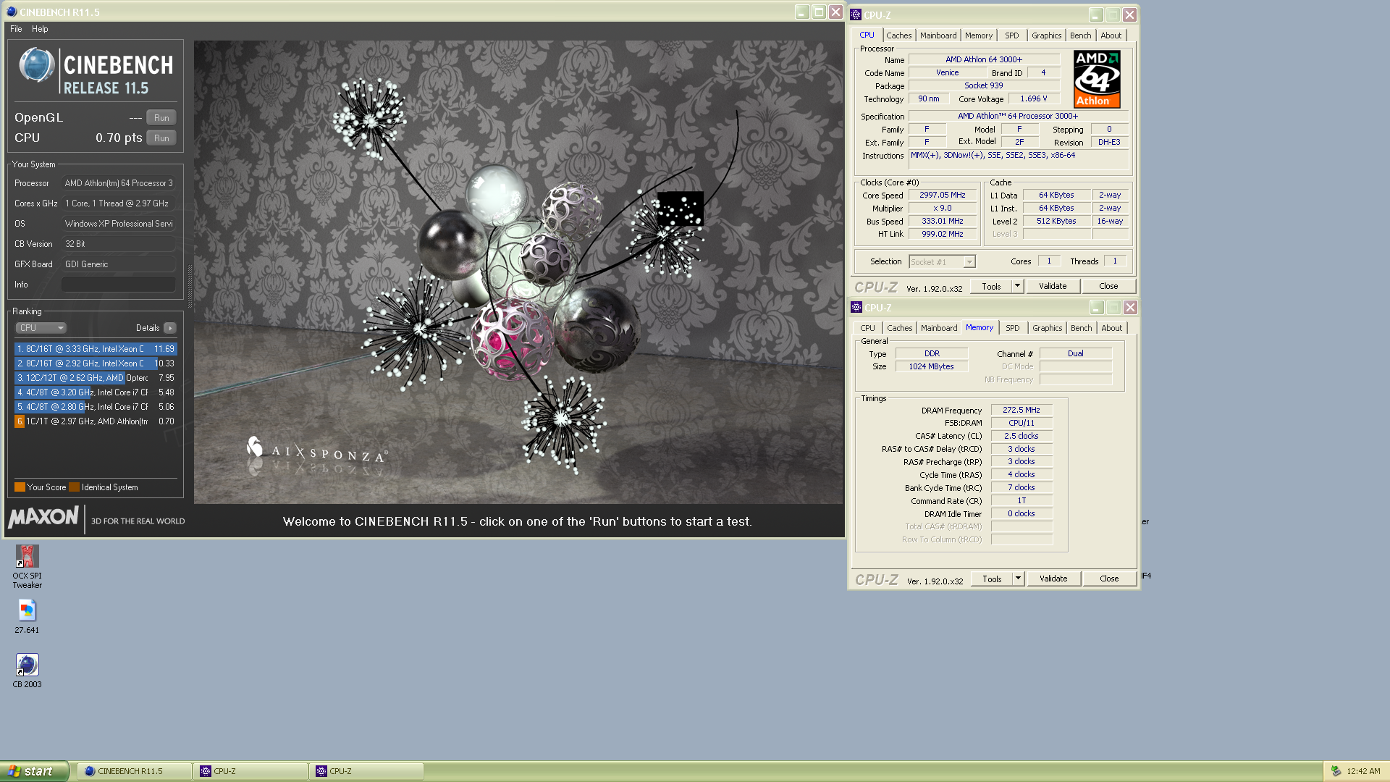This screenshot has height=782, width=1390.
Task: Click the orange Your Score legend swatch
Action: pyautogui.click(x=20, y=487)
